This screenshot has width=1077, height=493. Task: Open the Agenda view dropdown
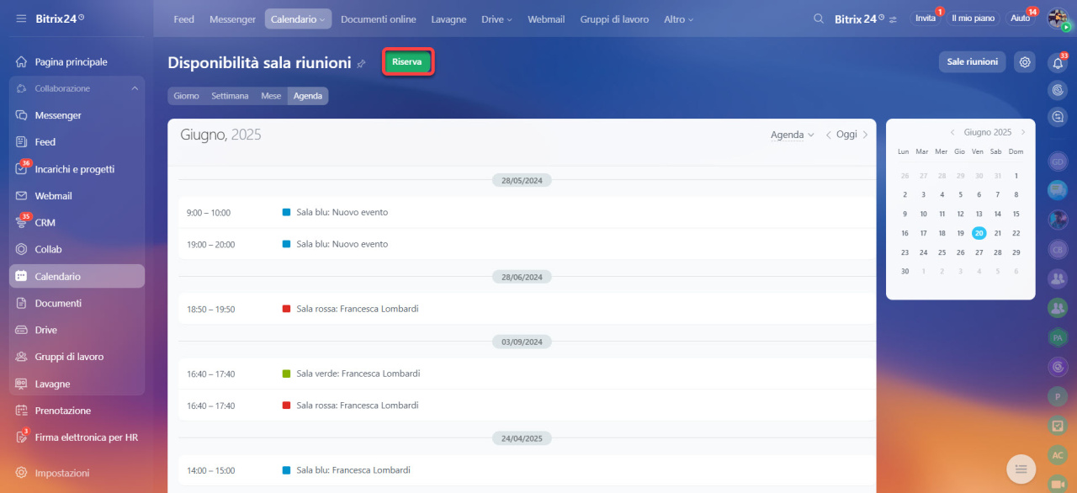[793, 135]
